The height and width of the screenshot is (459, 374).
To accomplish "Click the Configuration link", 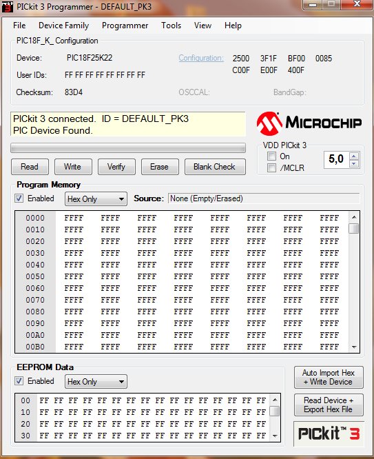I will click(x=201, y=58).
